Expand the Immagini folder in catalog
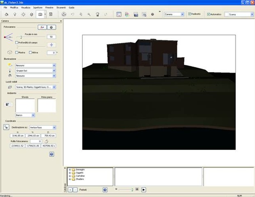This screenshot has height=197, width=255. click(x=69, y=170)
